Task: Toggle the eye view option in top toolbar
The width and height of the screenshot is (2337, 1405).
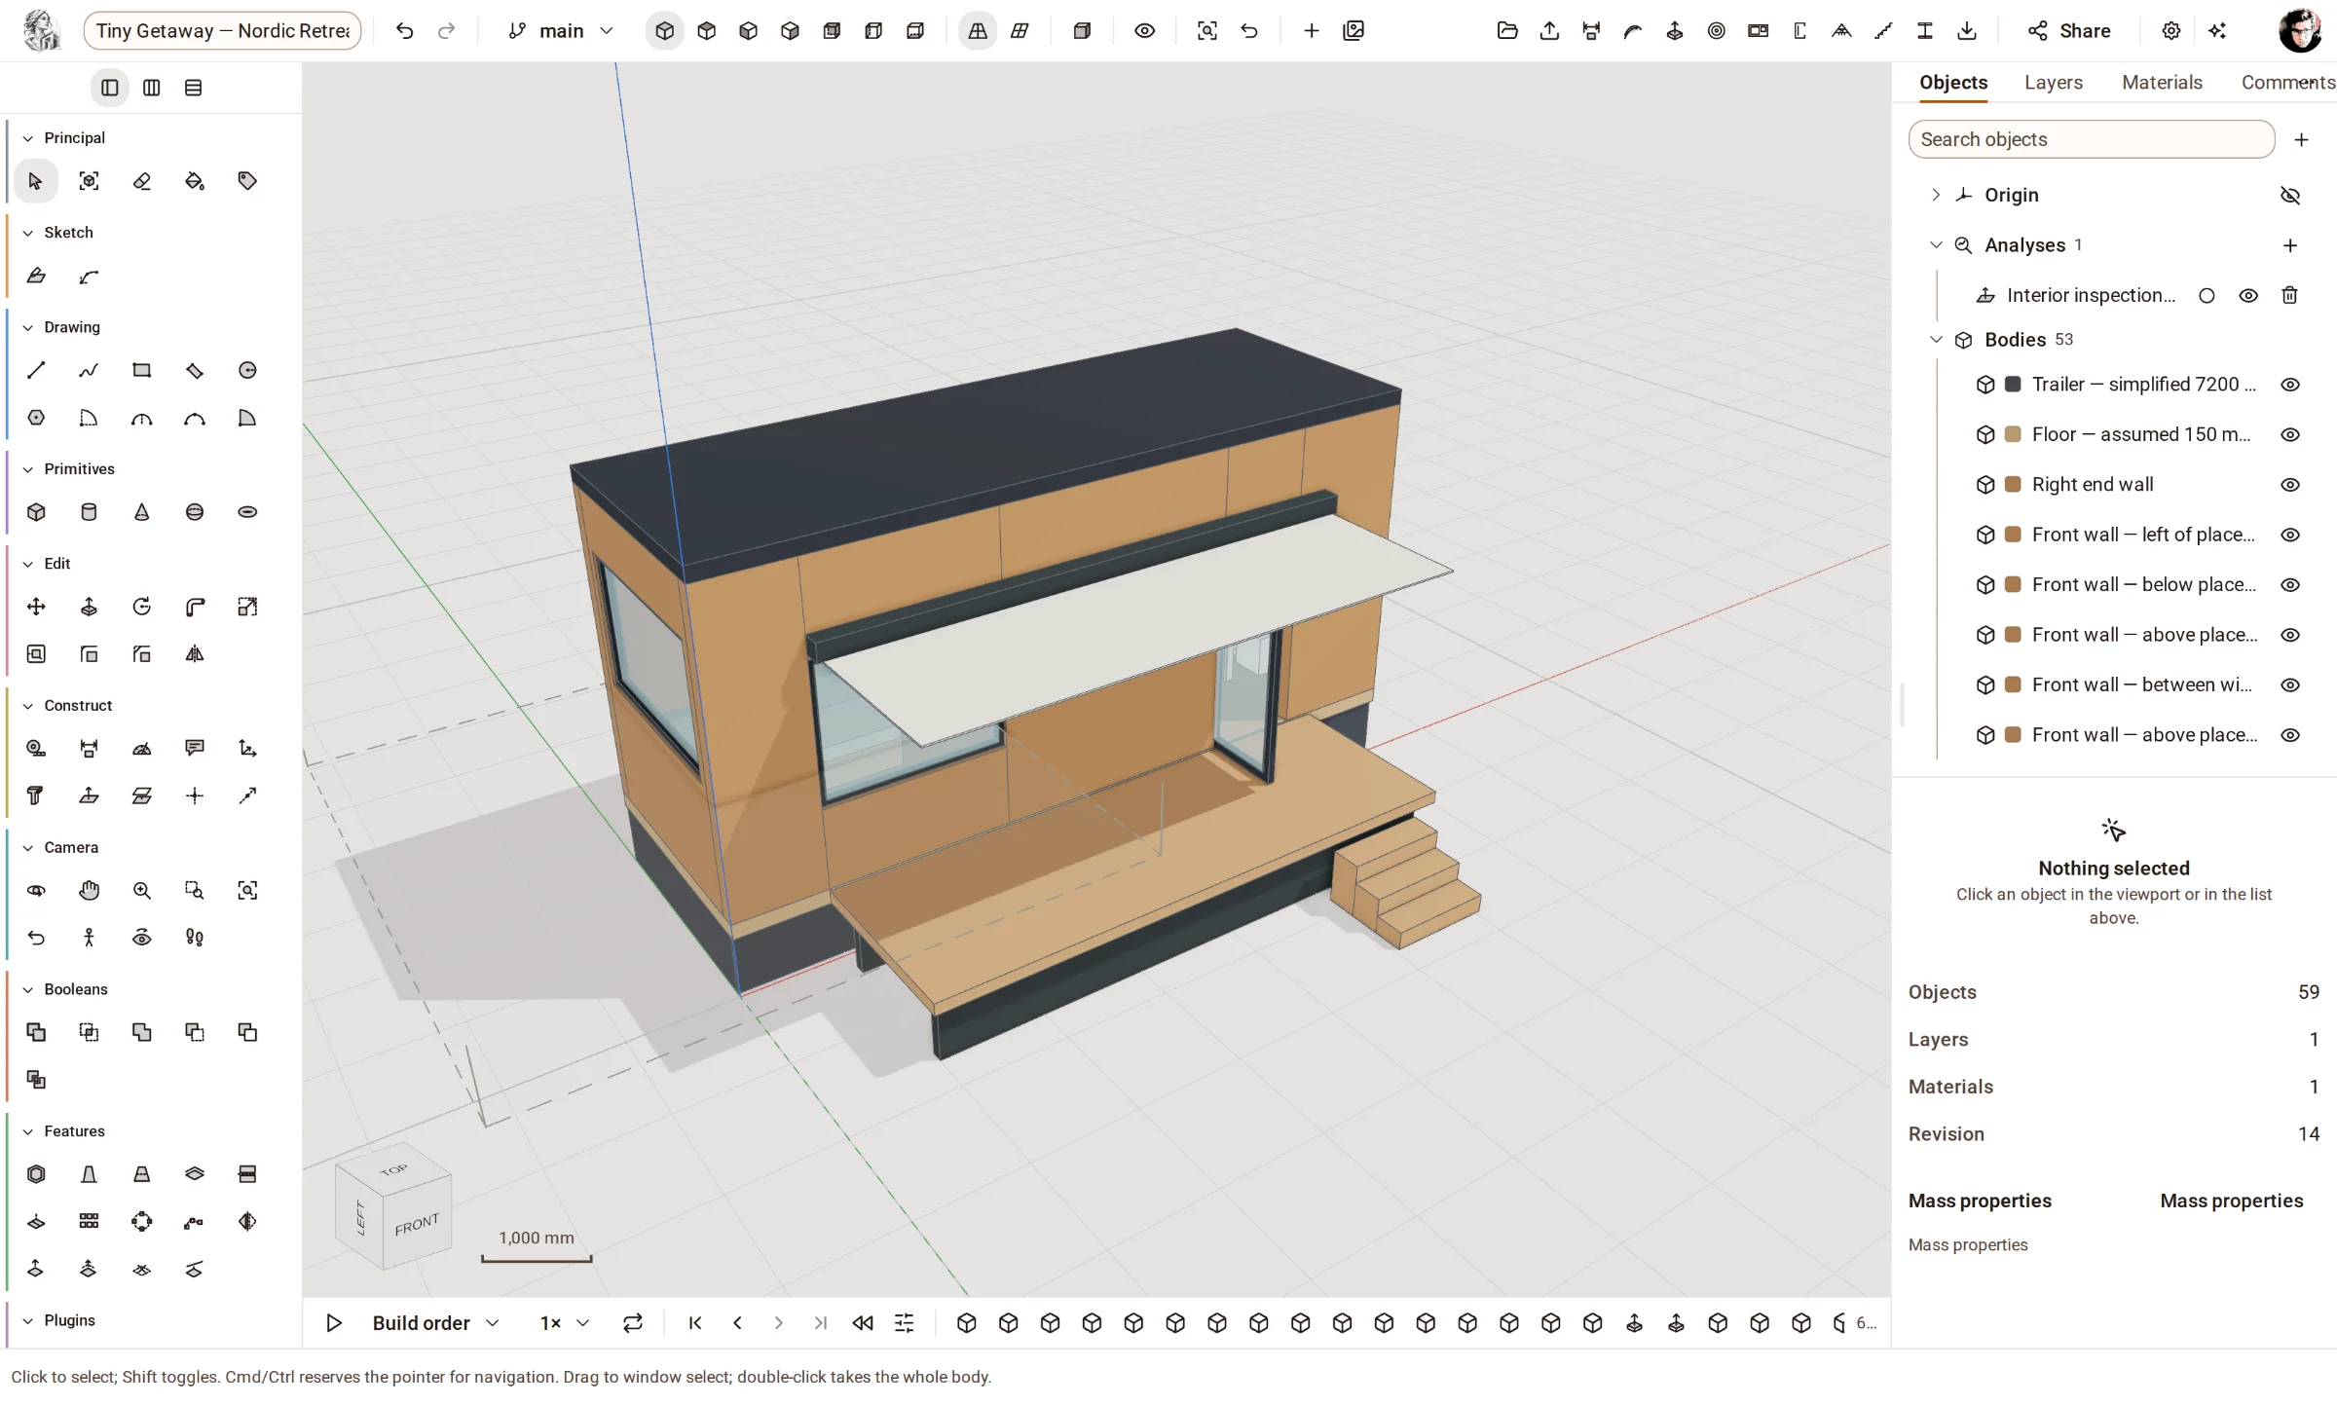Action: point(1145,31)
